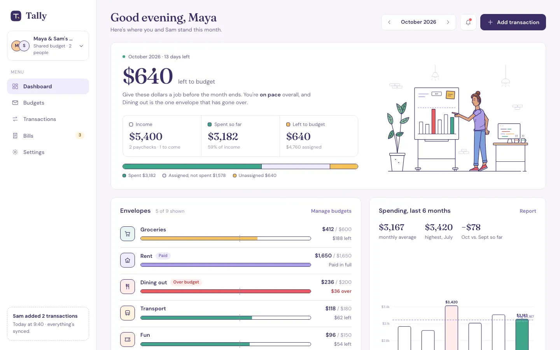
Task: Click the Settings gear icon
Action: 15,152
